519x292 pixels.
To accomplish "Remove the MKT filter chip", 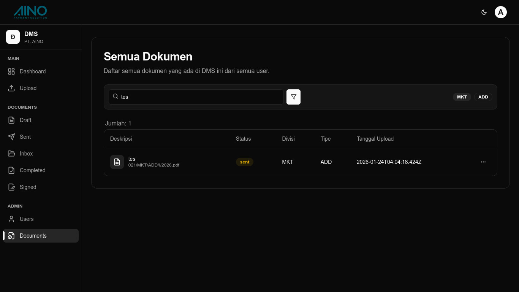I will tap(462, 97).
